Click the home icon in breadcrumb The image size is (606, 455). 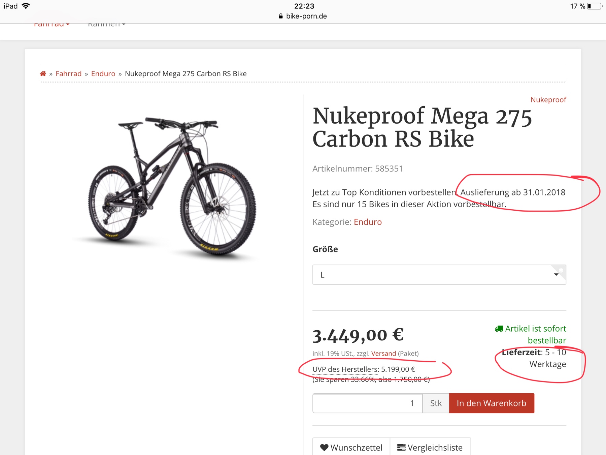coord(43,74)
